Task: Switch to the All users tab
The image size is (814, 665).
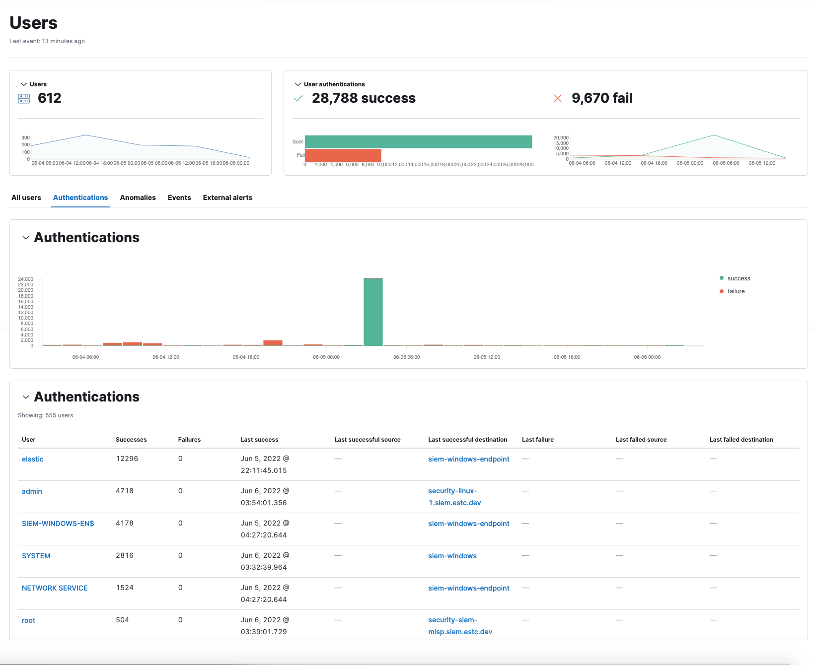Action: [x=26, y=198]
